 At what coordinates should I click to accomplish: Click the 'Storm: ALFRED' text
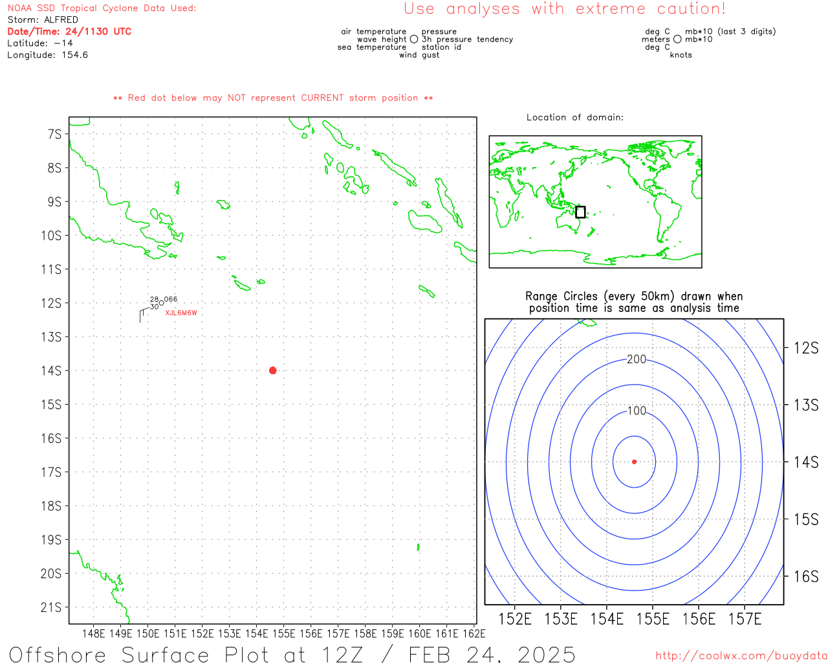43,20
